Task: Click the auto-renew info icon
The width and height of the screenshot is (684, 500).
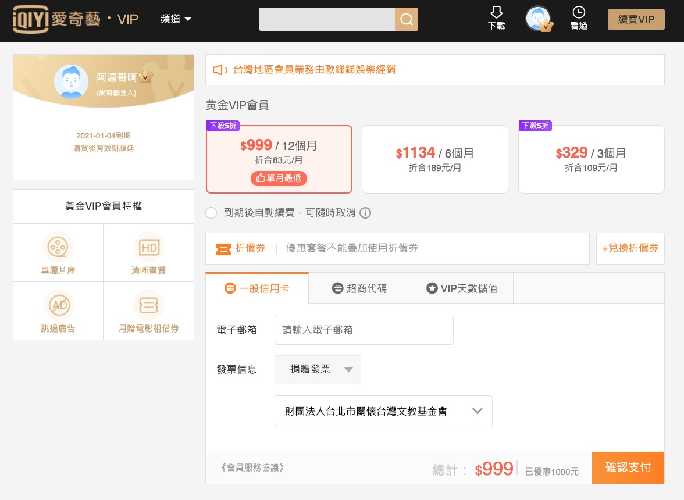Action: point(365,213)
